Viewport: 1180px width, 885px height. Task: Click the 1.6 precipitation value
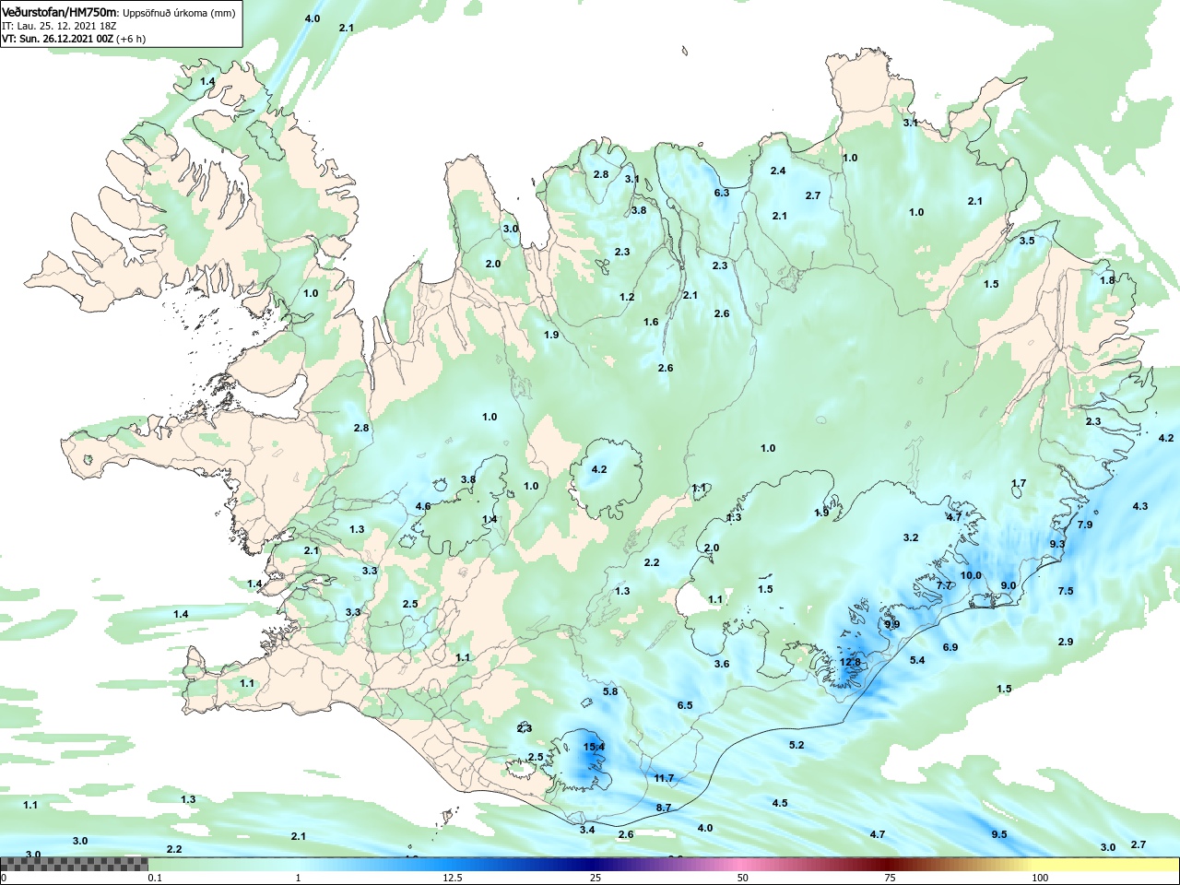(x=651, y=322)
